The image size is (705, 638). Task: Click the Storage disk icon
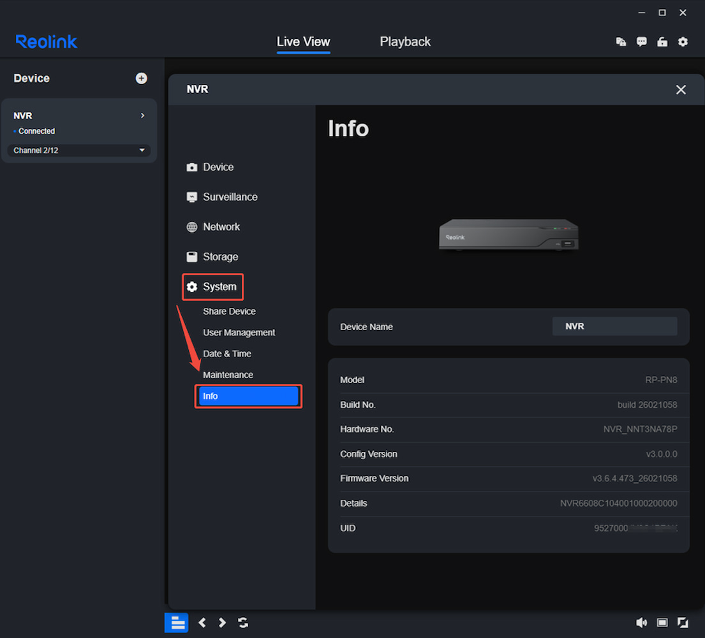[192, 257]
